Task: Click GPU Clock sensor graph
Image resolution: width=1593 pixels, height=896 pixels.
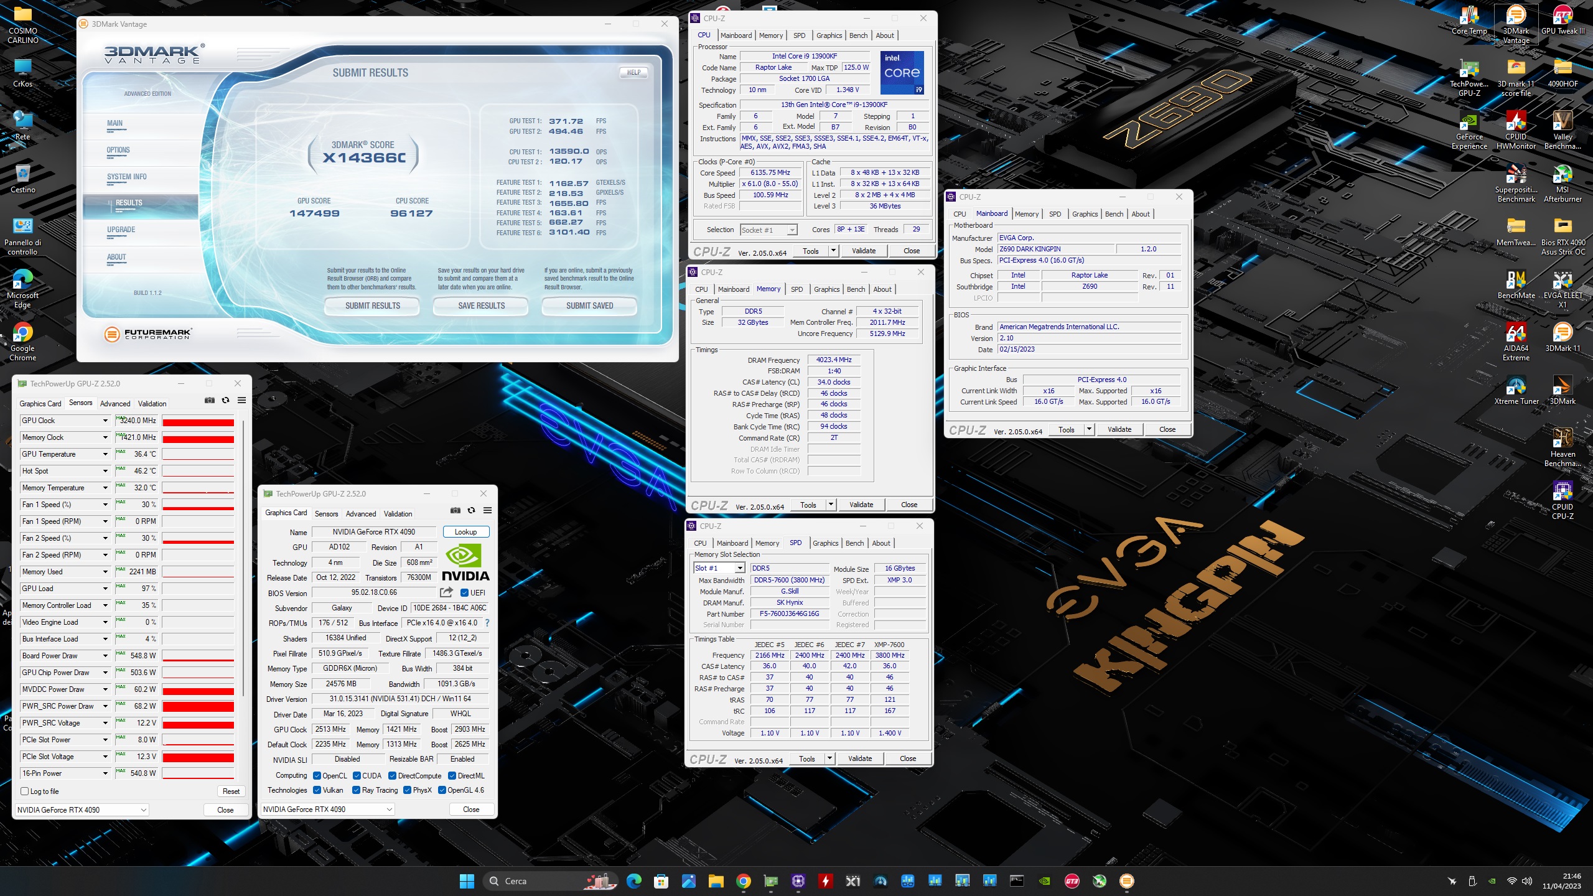Action: tap(199, 421)
